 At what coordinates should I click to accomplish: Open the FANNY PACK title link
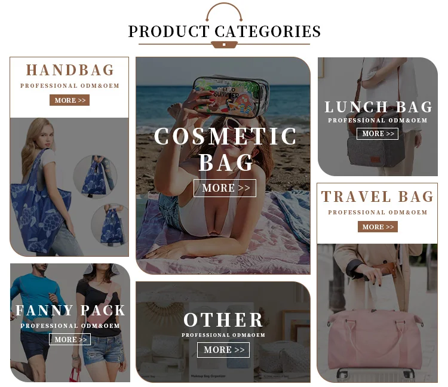point(70,311)
